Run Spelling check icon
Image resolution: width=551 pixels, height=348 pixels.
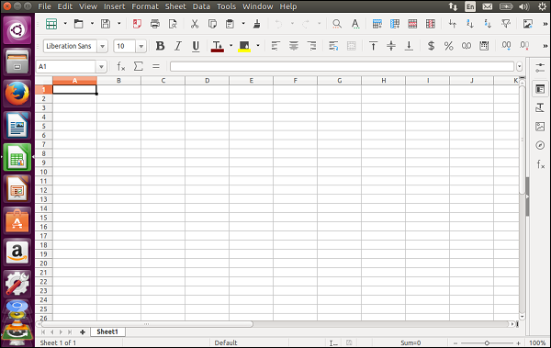(x=355, y=24)
